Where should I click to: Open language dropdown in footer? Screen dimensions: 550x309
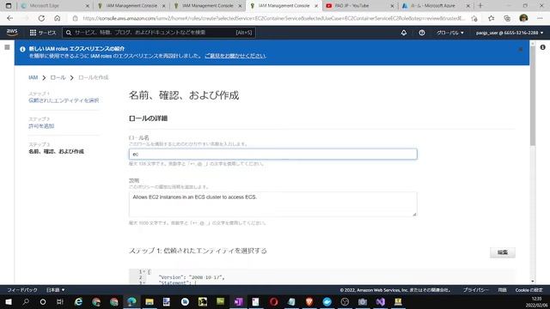tap(55, 290)
